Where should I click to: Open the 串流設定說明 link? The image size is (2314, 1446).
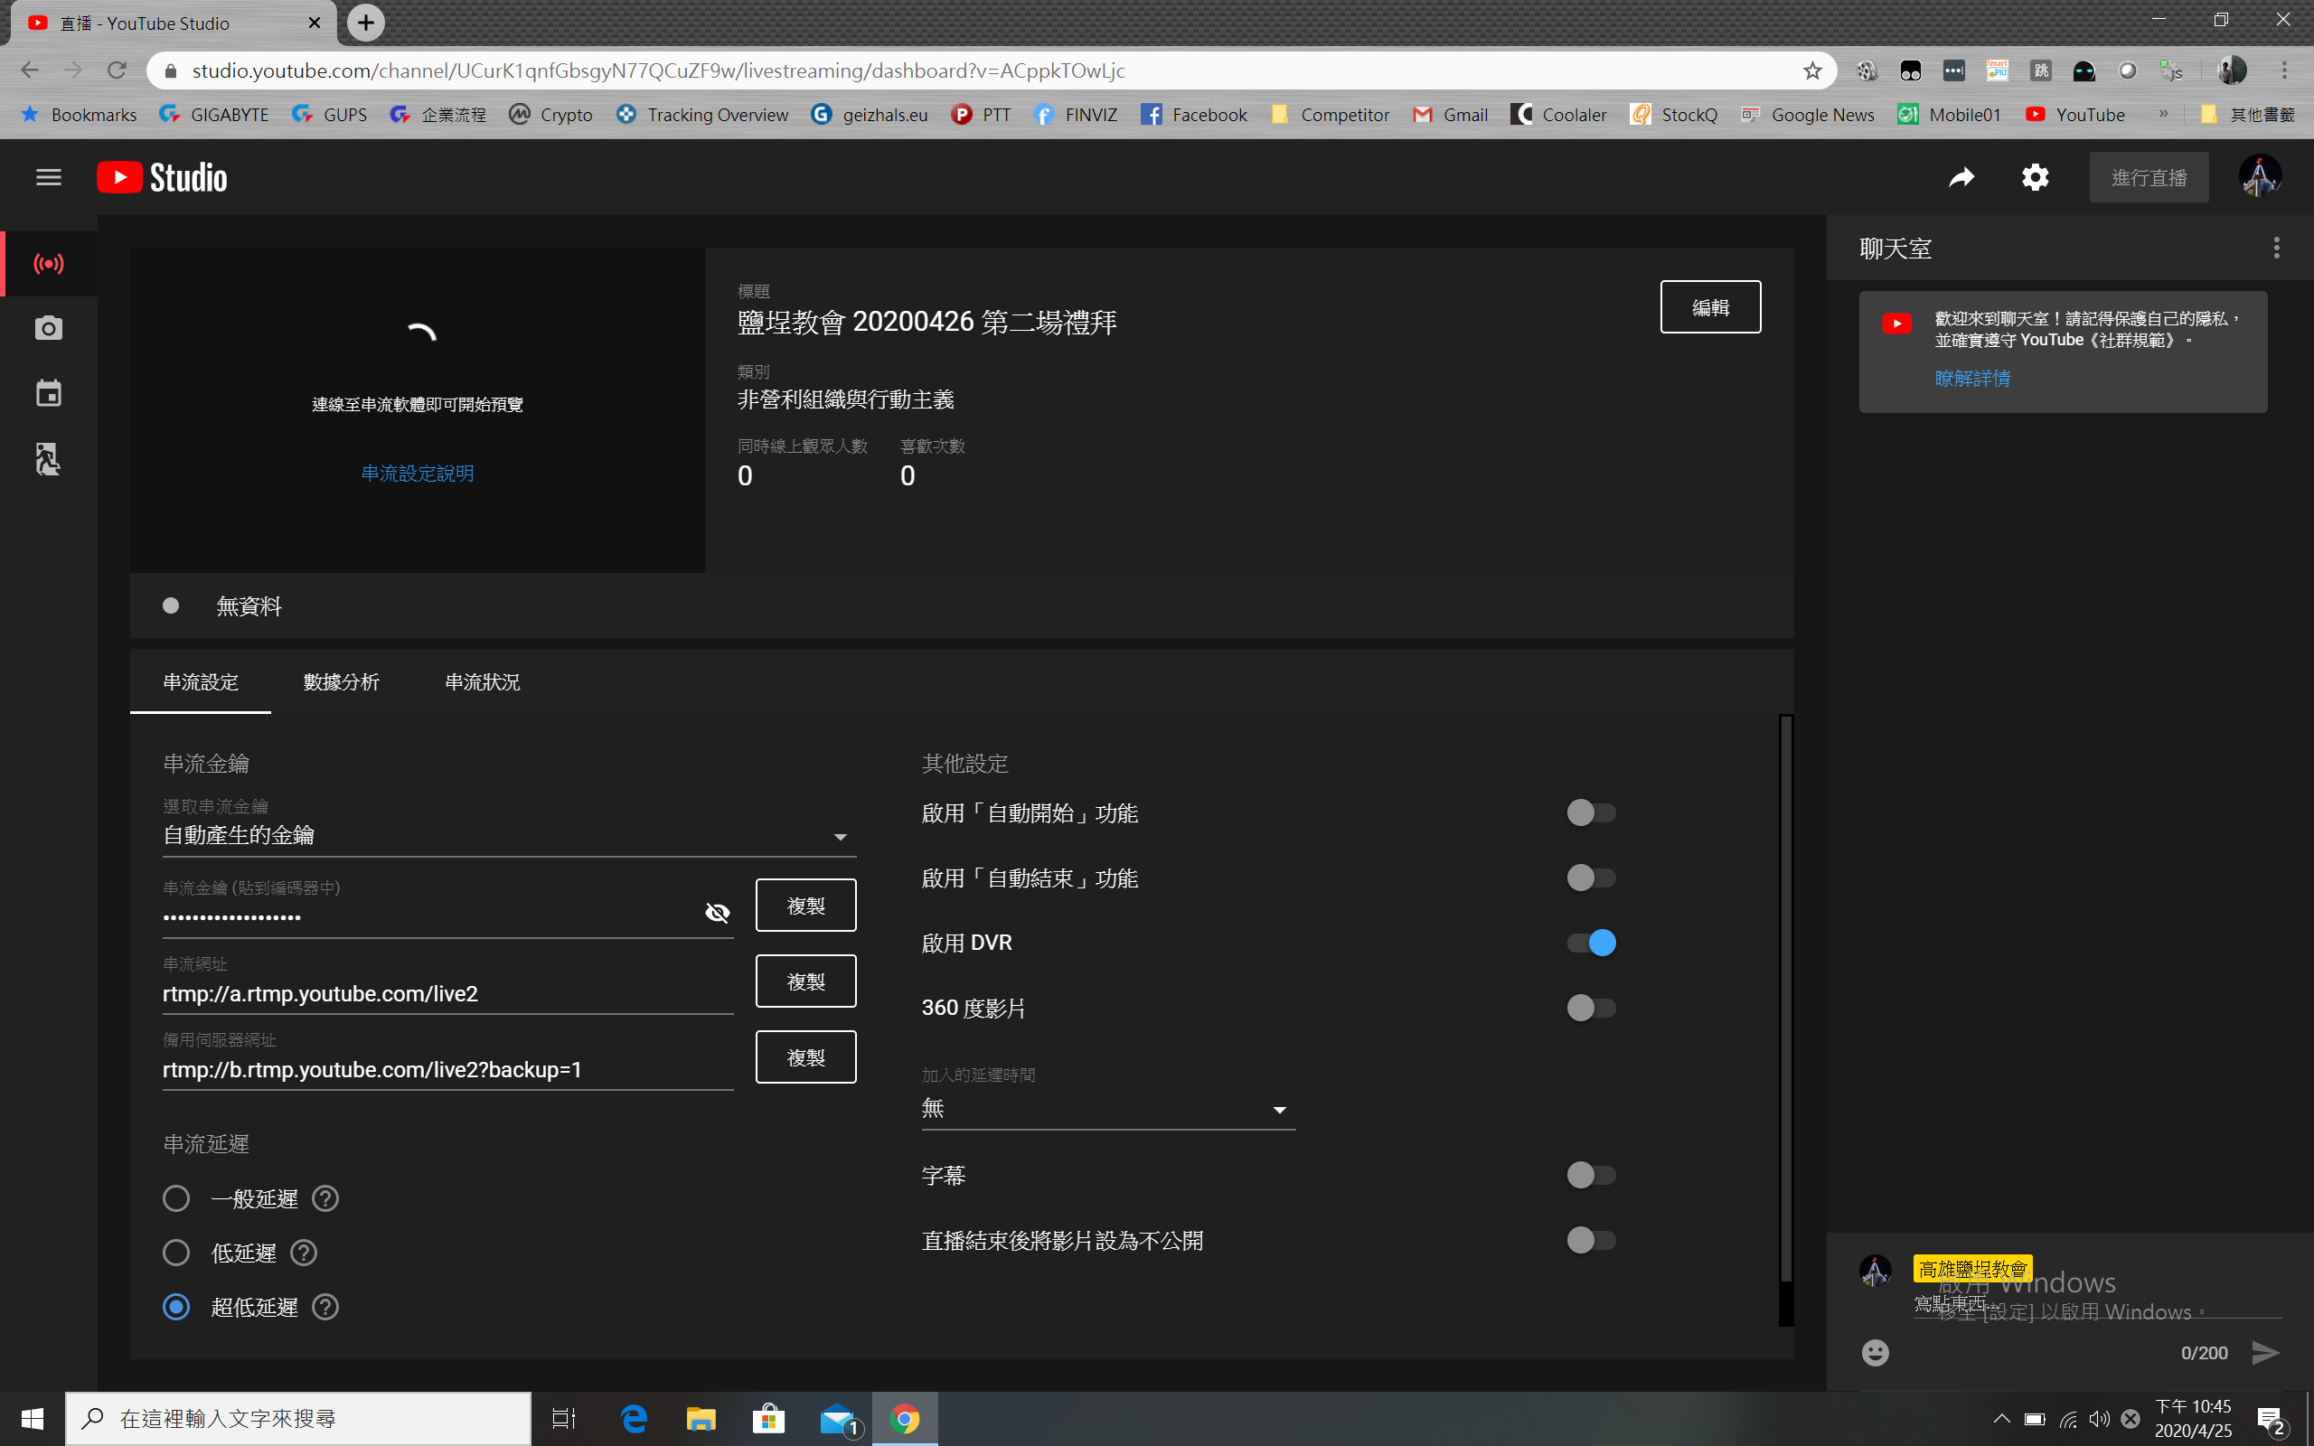[x=417, y=474]
